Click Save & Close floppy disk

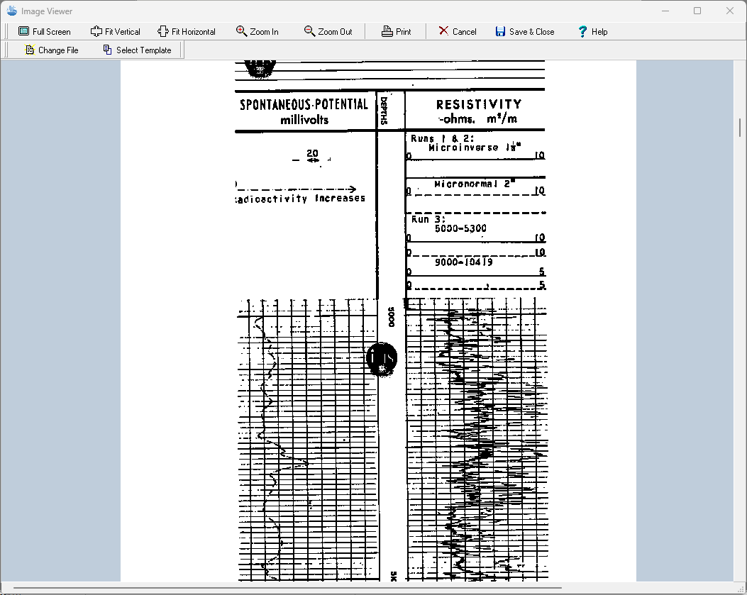(501, 31)
